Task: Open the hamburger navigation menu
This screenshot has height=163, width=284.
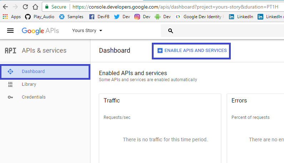Action: click(10, 31)
